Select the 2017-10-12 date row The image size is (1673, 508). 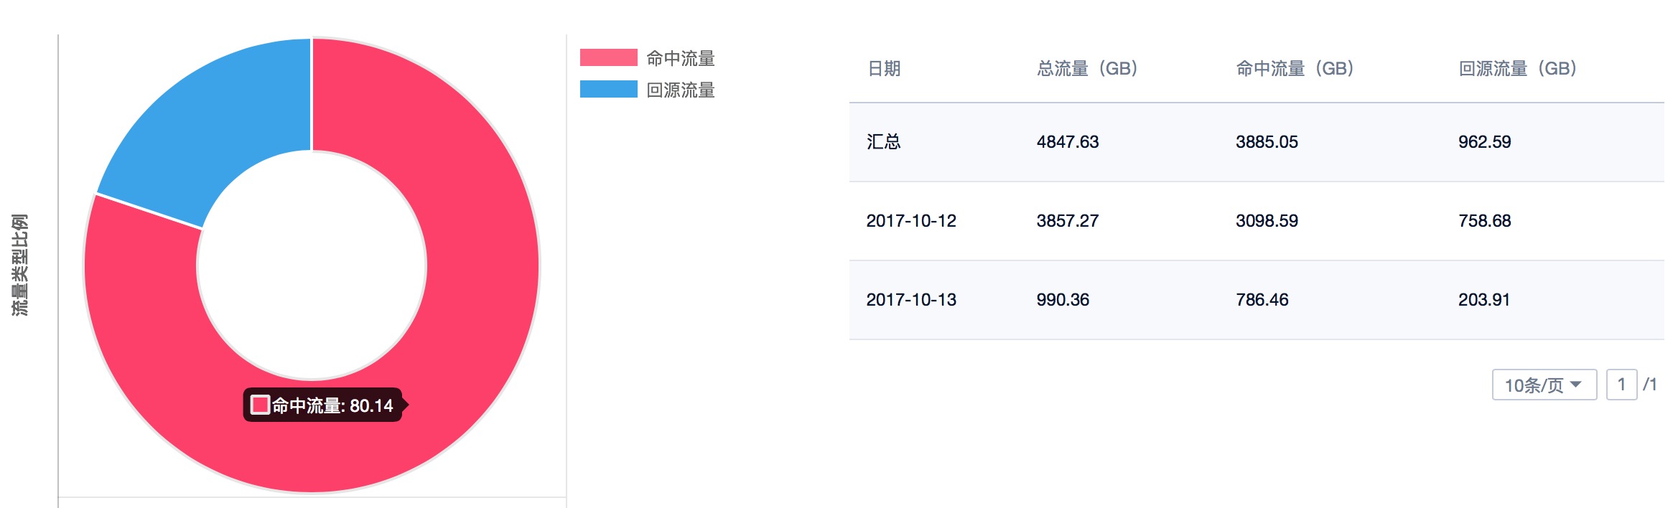(911, 221)
